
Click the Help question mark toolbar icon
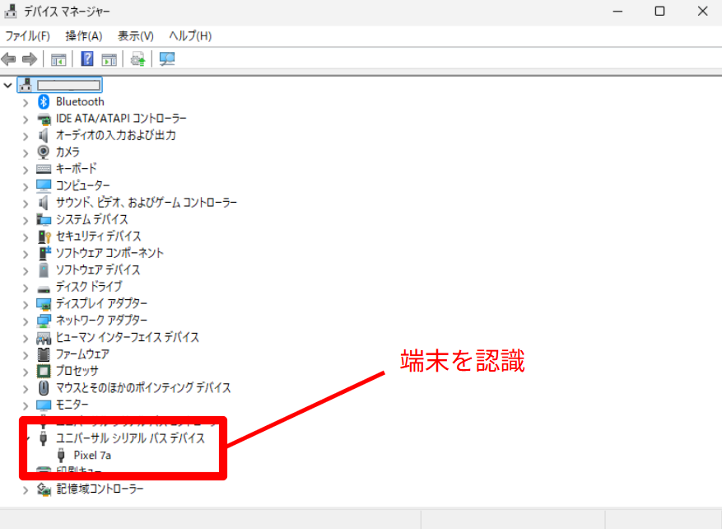click(x=87, y=59)
